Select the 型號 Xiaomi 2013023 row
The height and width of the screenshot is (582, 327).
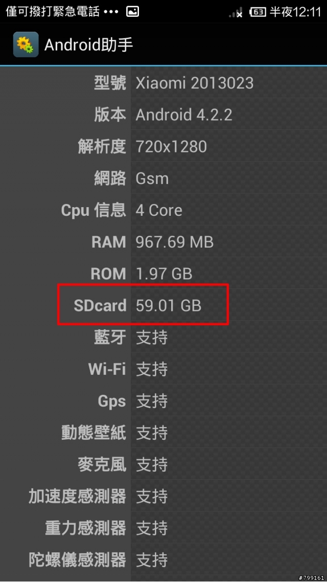pyautogui.click(x=163, y=83)
